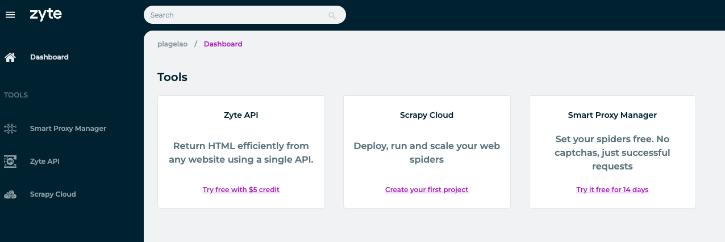
Task: Open Scrapy Cloud in the sidebar
Action: click(53, 194)
